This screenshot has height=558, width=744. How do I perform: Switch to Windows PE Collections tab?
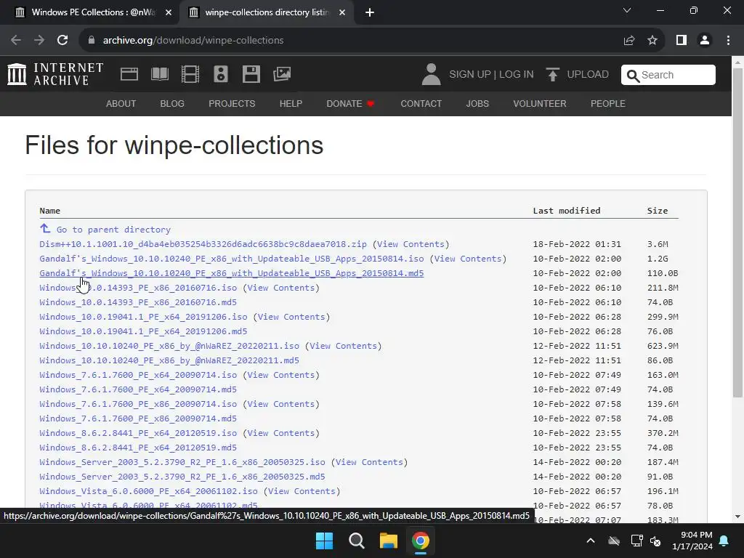[93, 12]
